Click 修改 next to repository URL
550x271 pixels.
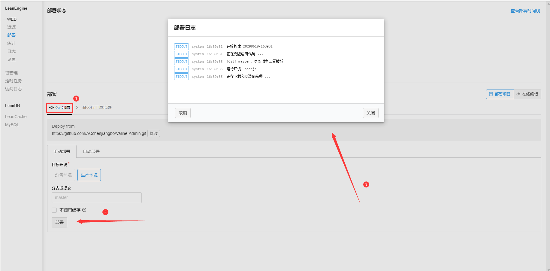tap(154, 133)
